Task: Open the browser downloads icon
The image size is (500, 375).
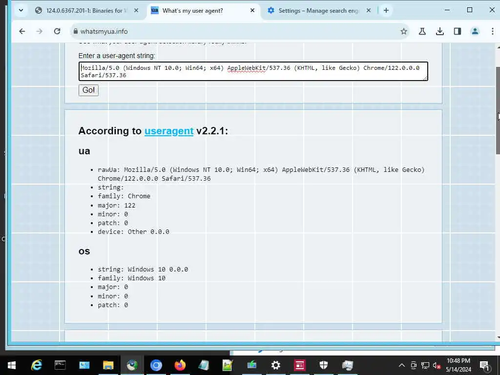Action: tap(440, 31)
